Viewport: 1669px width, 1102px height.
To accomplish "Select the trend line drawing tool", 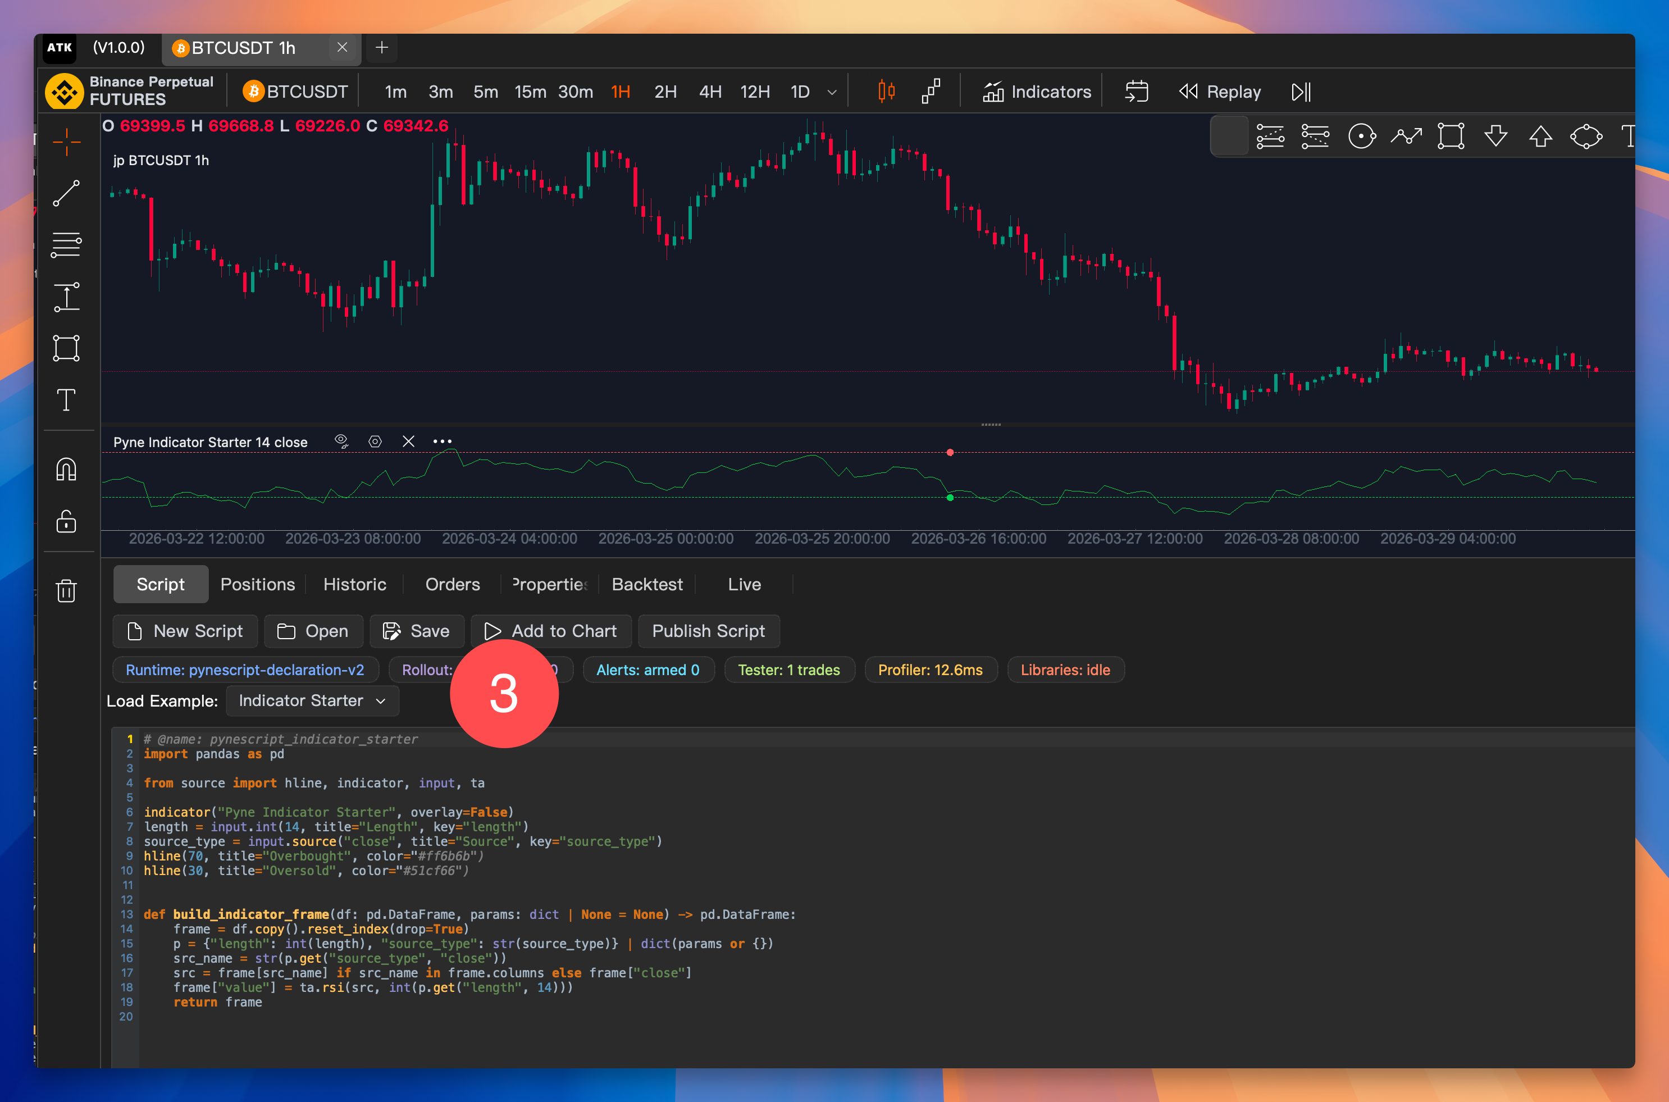I will click(66, 193).
